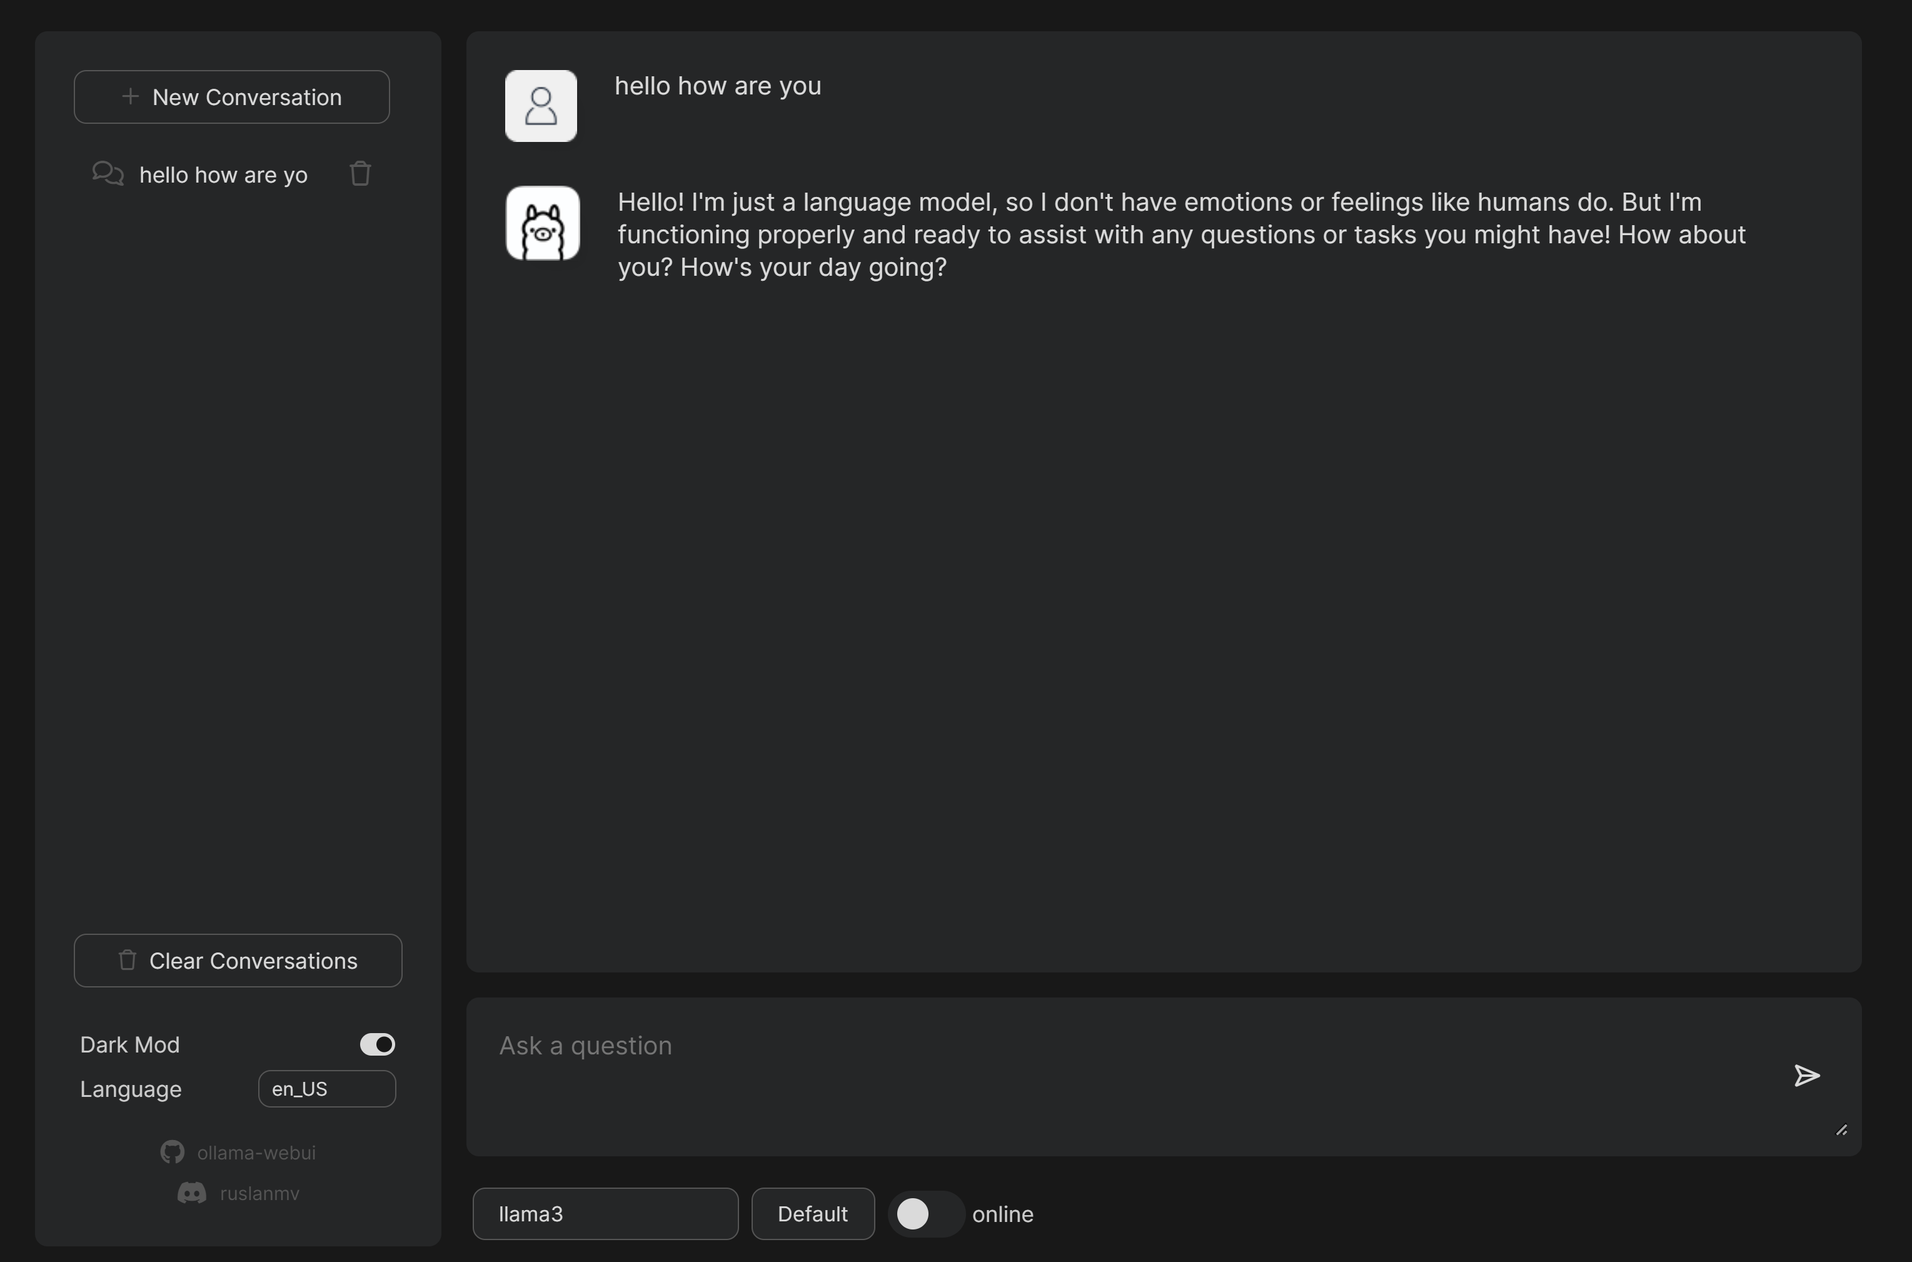Click the chat bubbles icon beside the conversation
The height and width of the screenshot is (1262, 1912).
(x=108, y=174)
